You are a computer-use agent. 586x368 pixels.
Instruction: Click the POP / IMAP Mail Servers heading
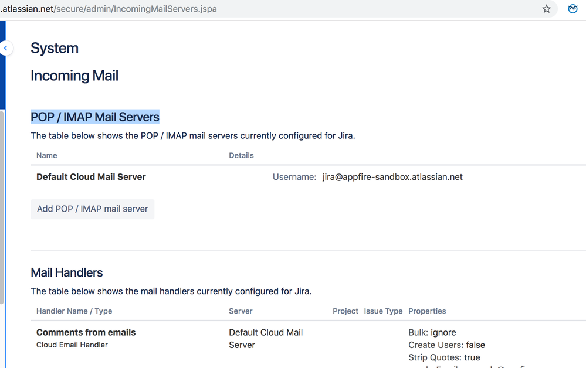coord(95,117)
